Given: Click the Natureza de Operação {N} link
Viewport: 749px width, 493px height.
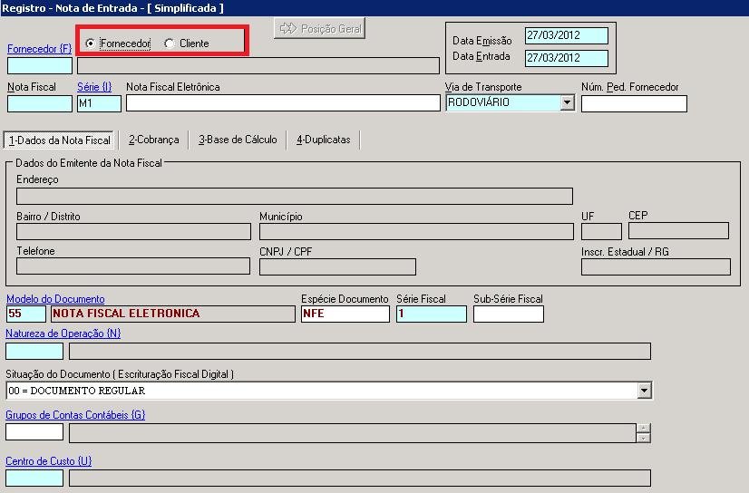Looking at the screenshot, I should (63, 333).
